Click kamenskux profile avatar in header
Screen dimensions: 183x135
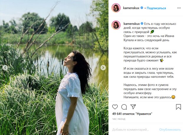point(116,8)
